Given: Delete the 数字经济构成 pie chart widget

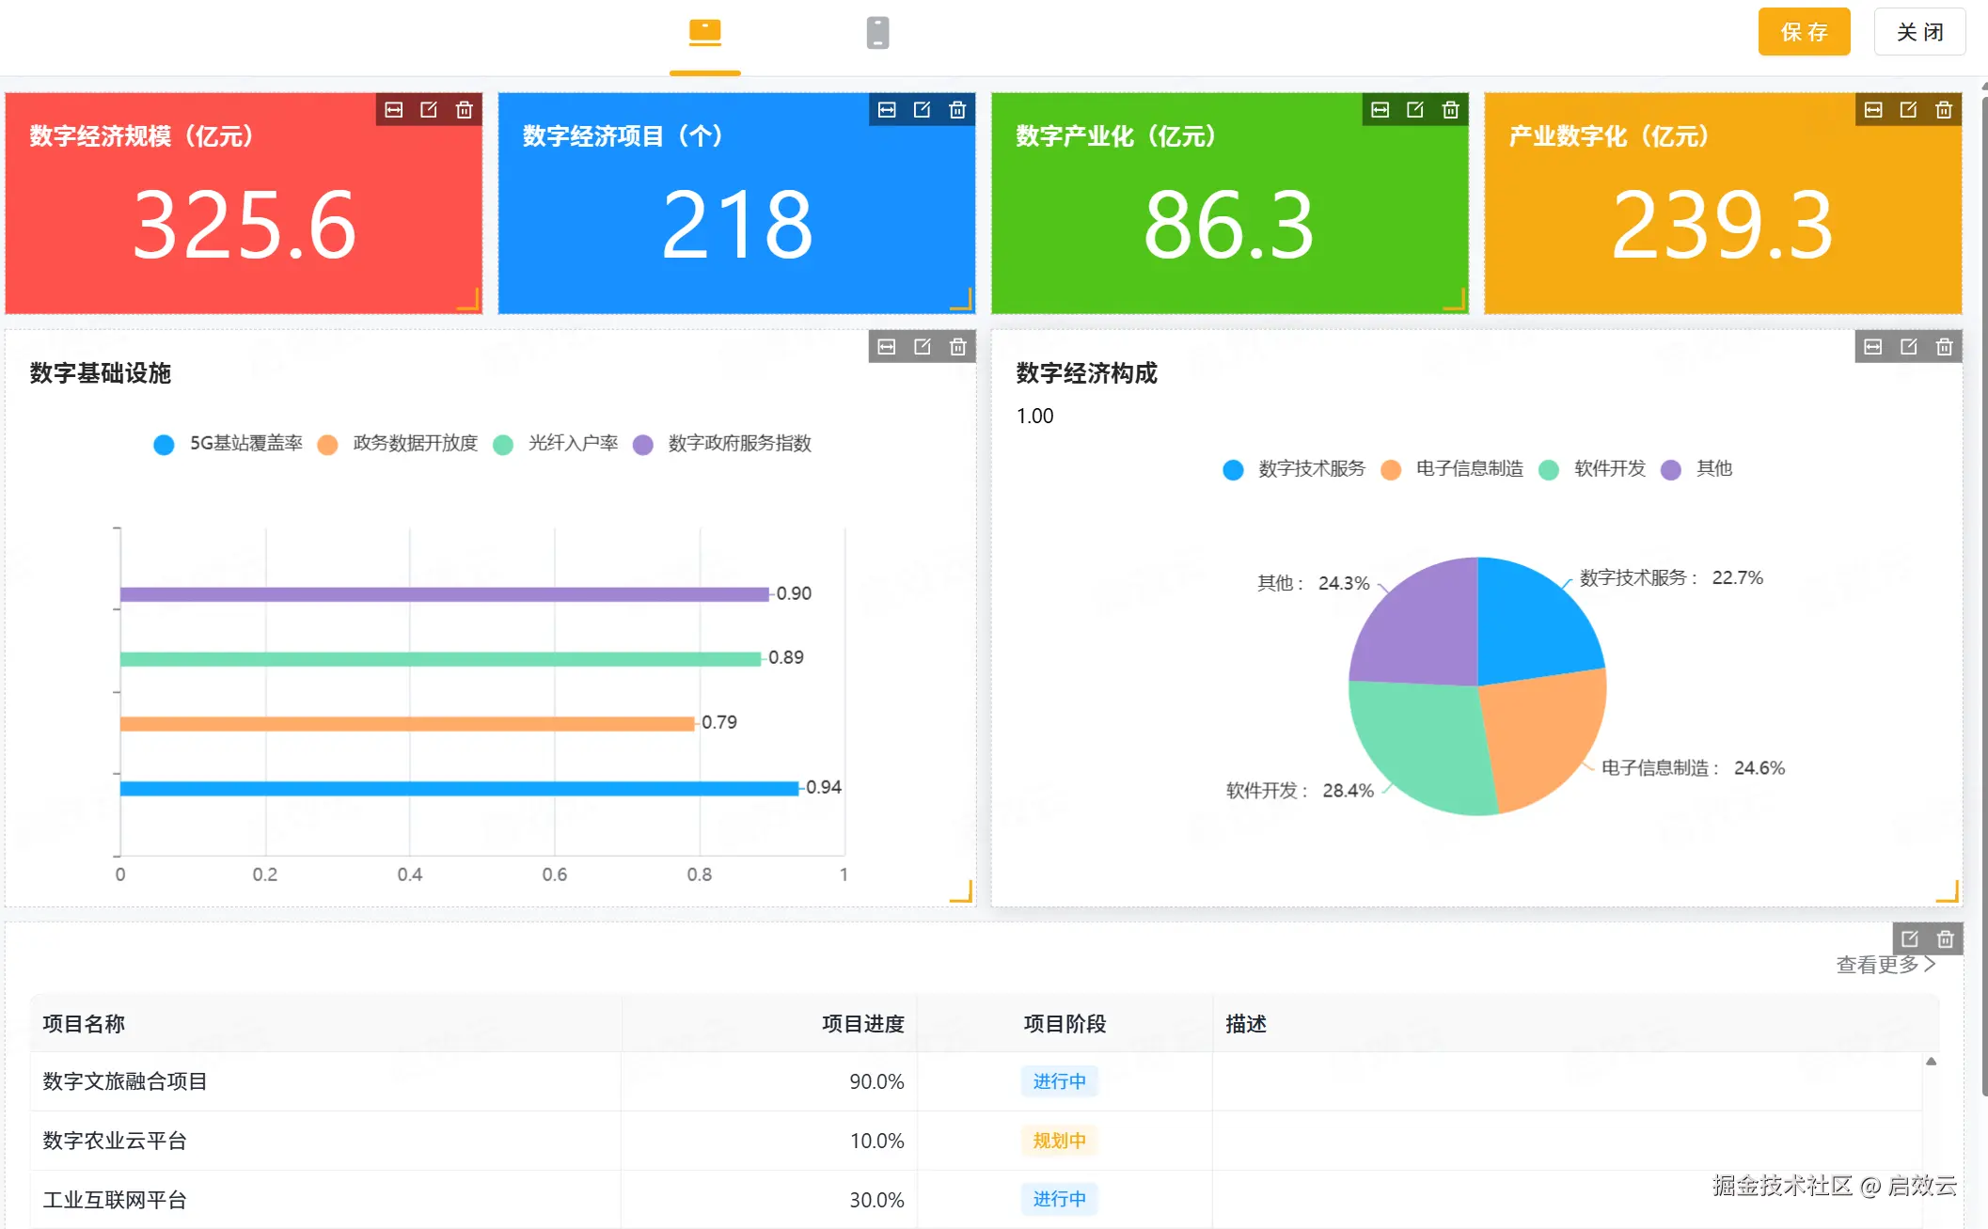Looking at the screenshot, I should point(1944,347).
